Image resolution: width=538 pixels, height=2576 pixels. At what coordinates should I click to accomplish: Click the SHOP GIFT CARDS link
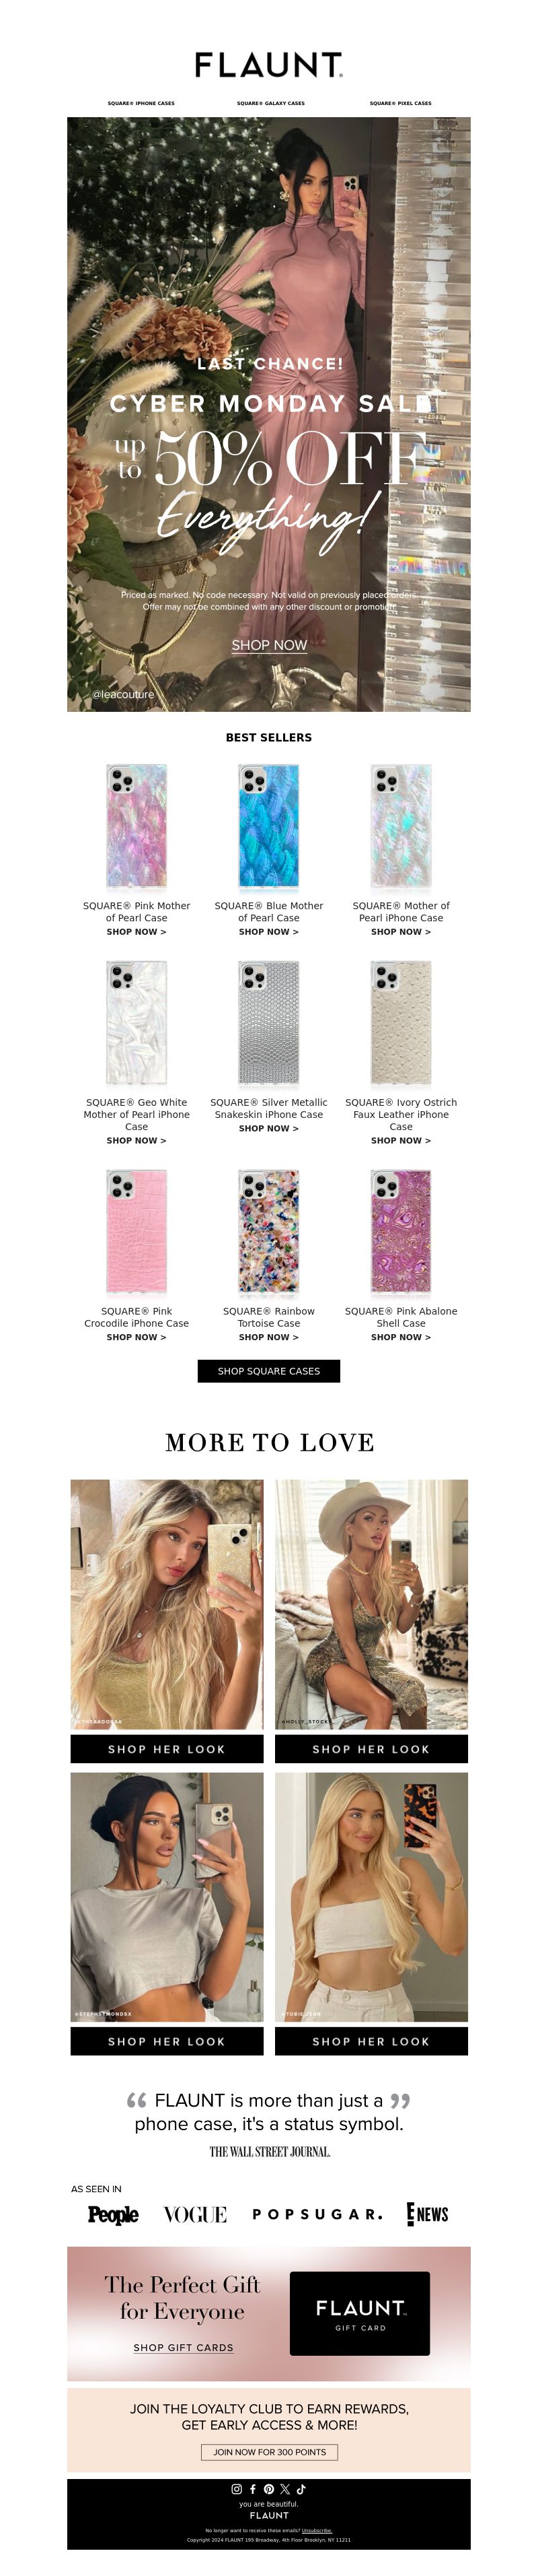coord(184,2347)
